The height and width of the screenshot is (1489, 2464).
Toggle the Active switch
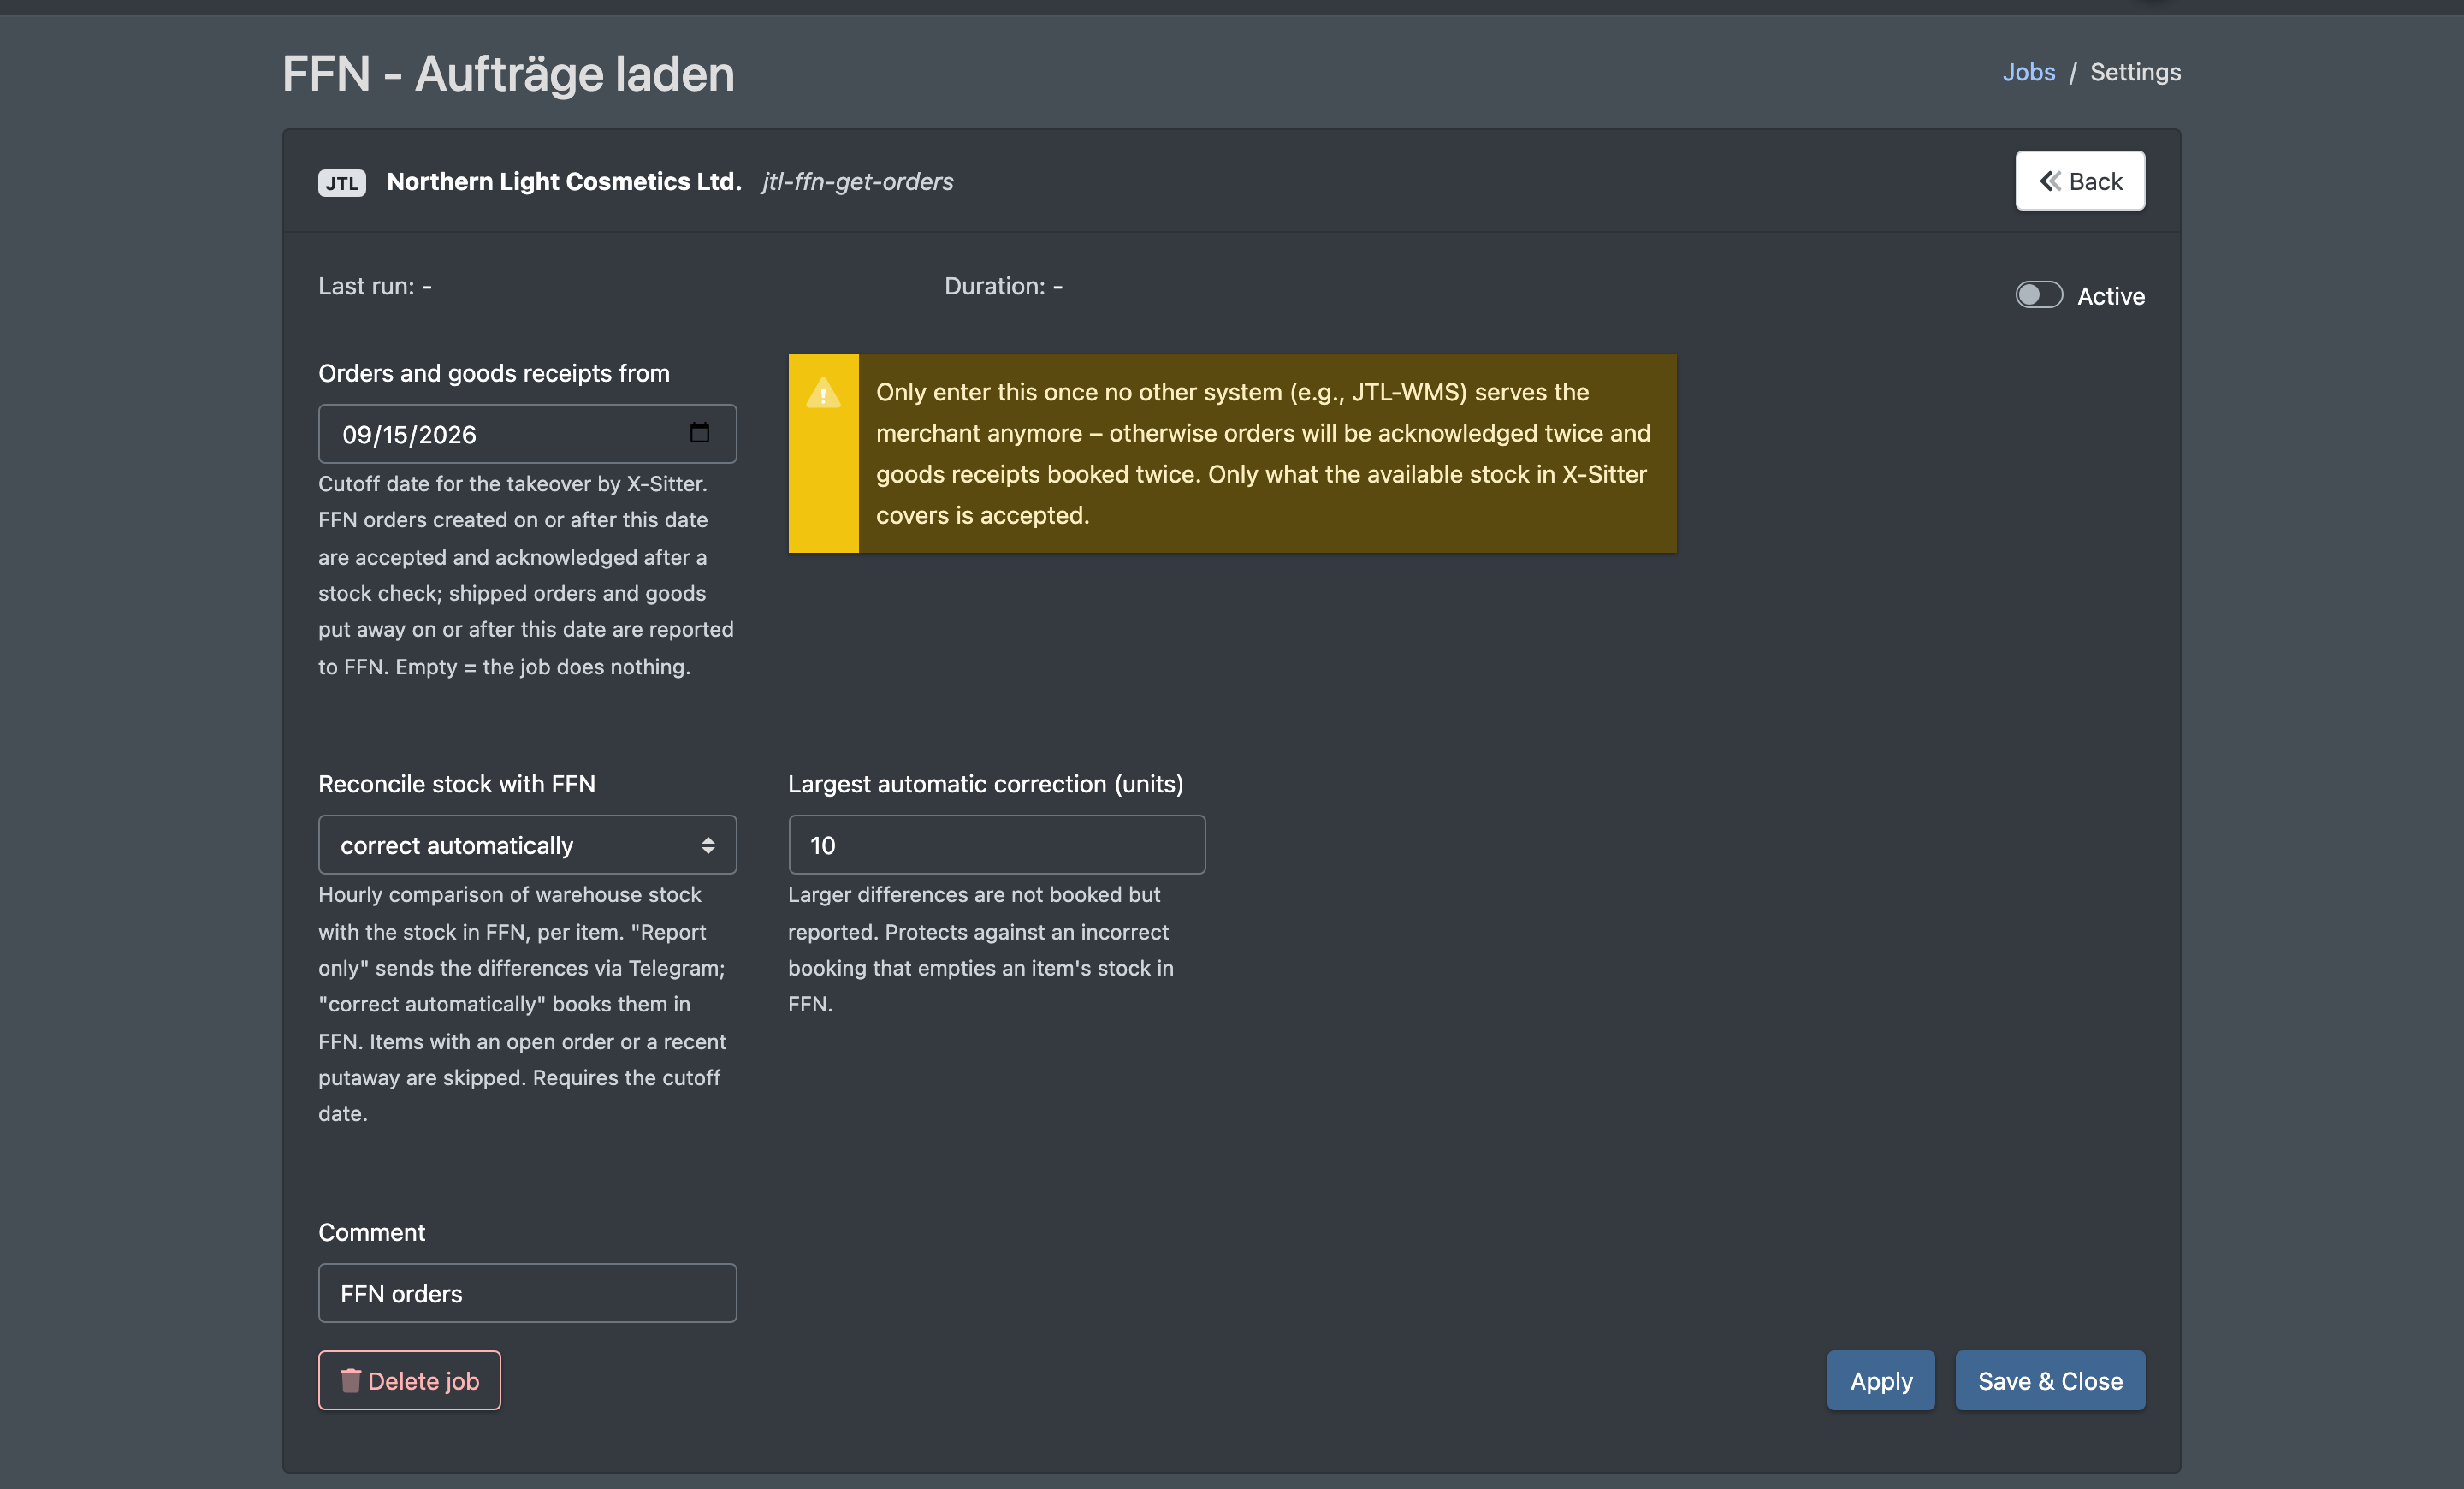(x=2038, y=295)
